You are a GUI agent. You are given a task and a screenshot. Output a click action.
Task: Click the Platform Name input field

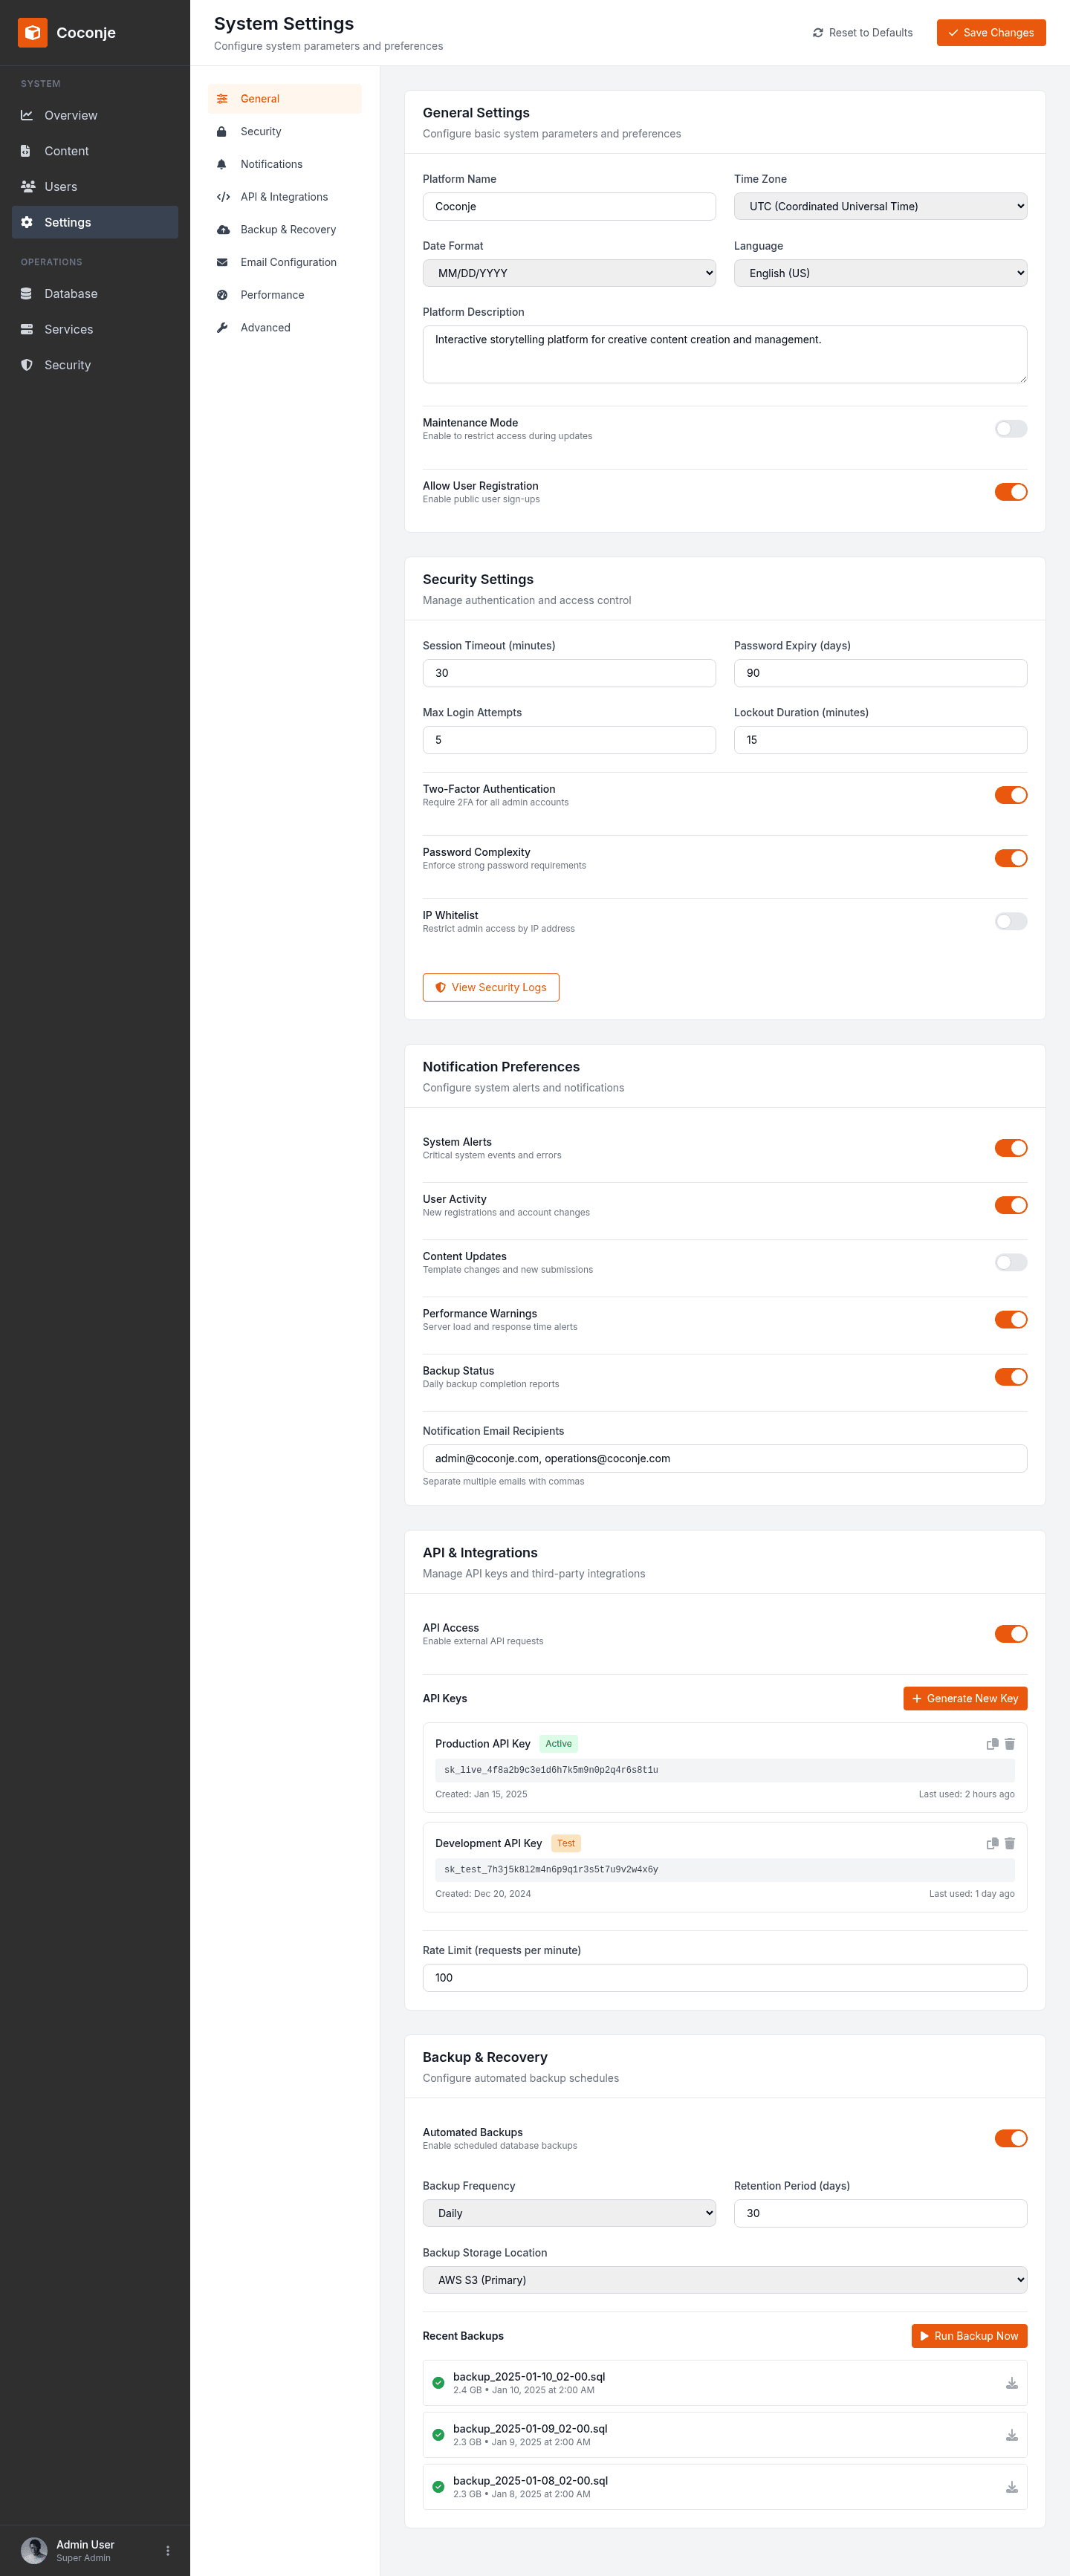569,207
